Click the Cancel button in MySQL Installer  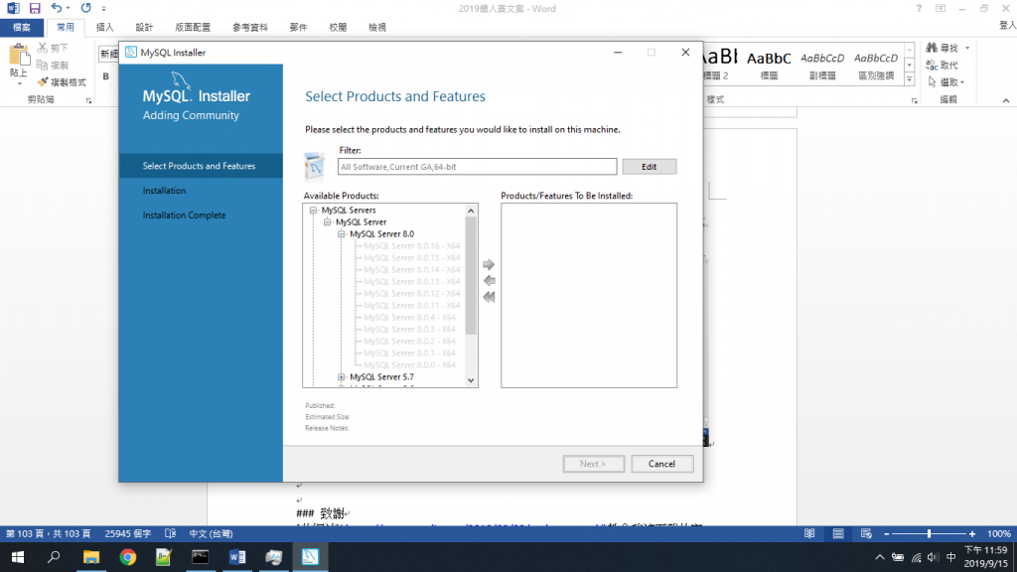tap(661, 464)
